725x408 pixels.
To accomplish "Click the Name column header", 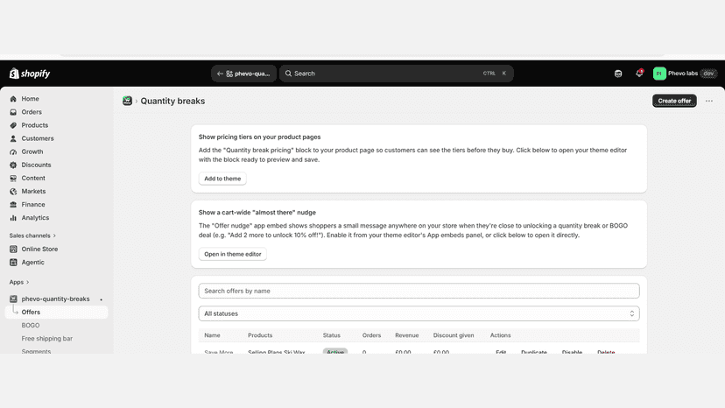I will pyautogui.click(x=212, y=335).
